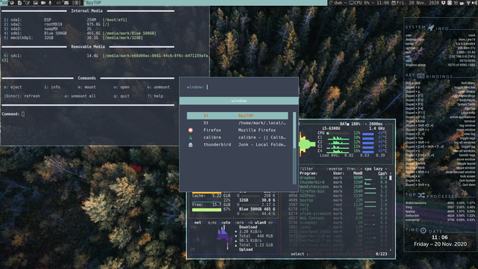Click the Firefox icon in rofi window list

click(190, 130)
